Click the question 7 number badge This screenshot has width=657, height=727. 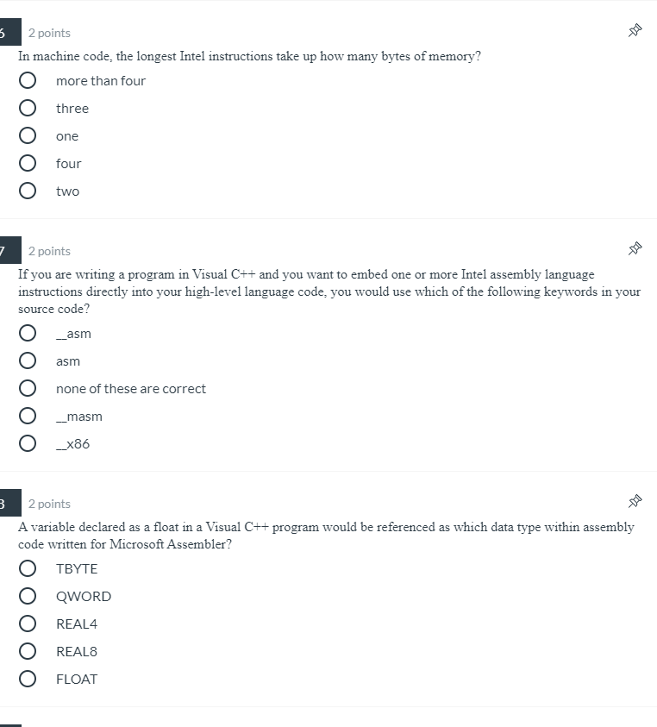pyautogui.click(x=10, y=250)
